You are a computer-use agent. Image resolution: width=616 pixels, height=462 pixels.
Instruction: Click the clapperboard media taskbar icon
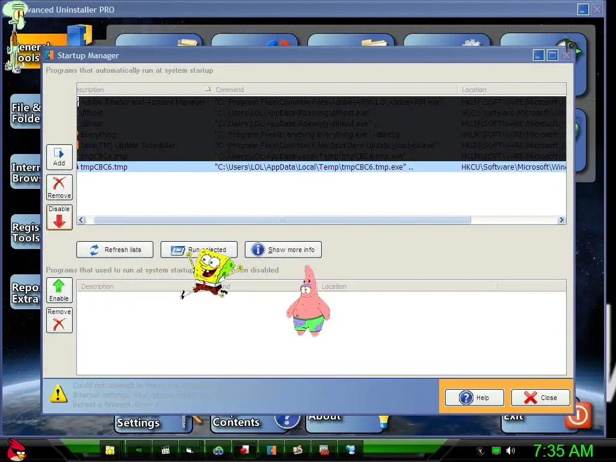pyautogui.click(x=165, y=450)
